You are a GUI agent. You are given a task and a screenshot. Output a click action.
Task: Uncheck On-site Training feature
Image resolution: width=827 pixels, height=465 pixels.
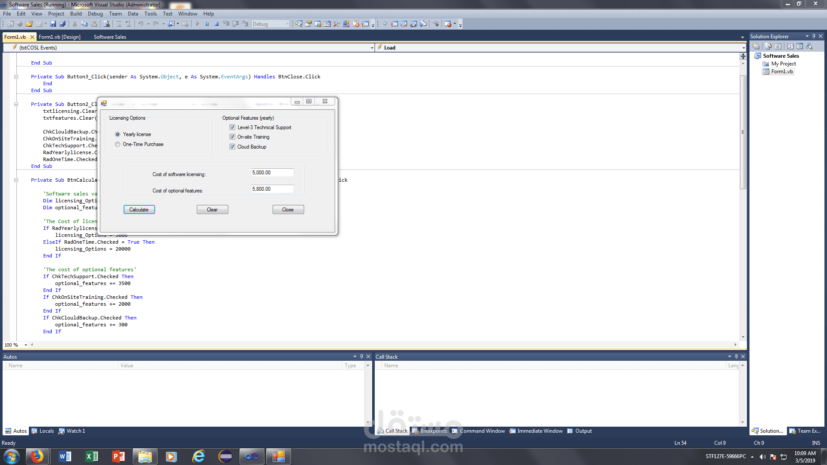pos(233,136)
